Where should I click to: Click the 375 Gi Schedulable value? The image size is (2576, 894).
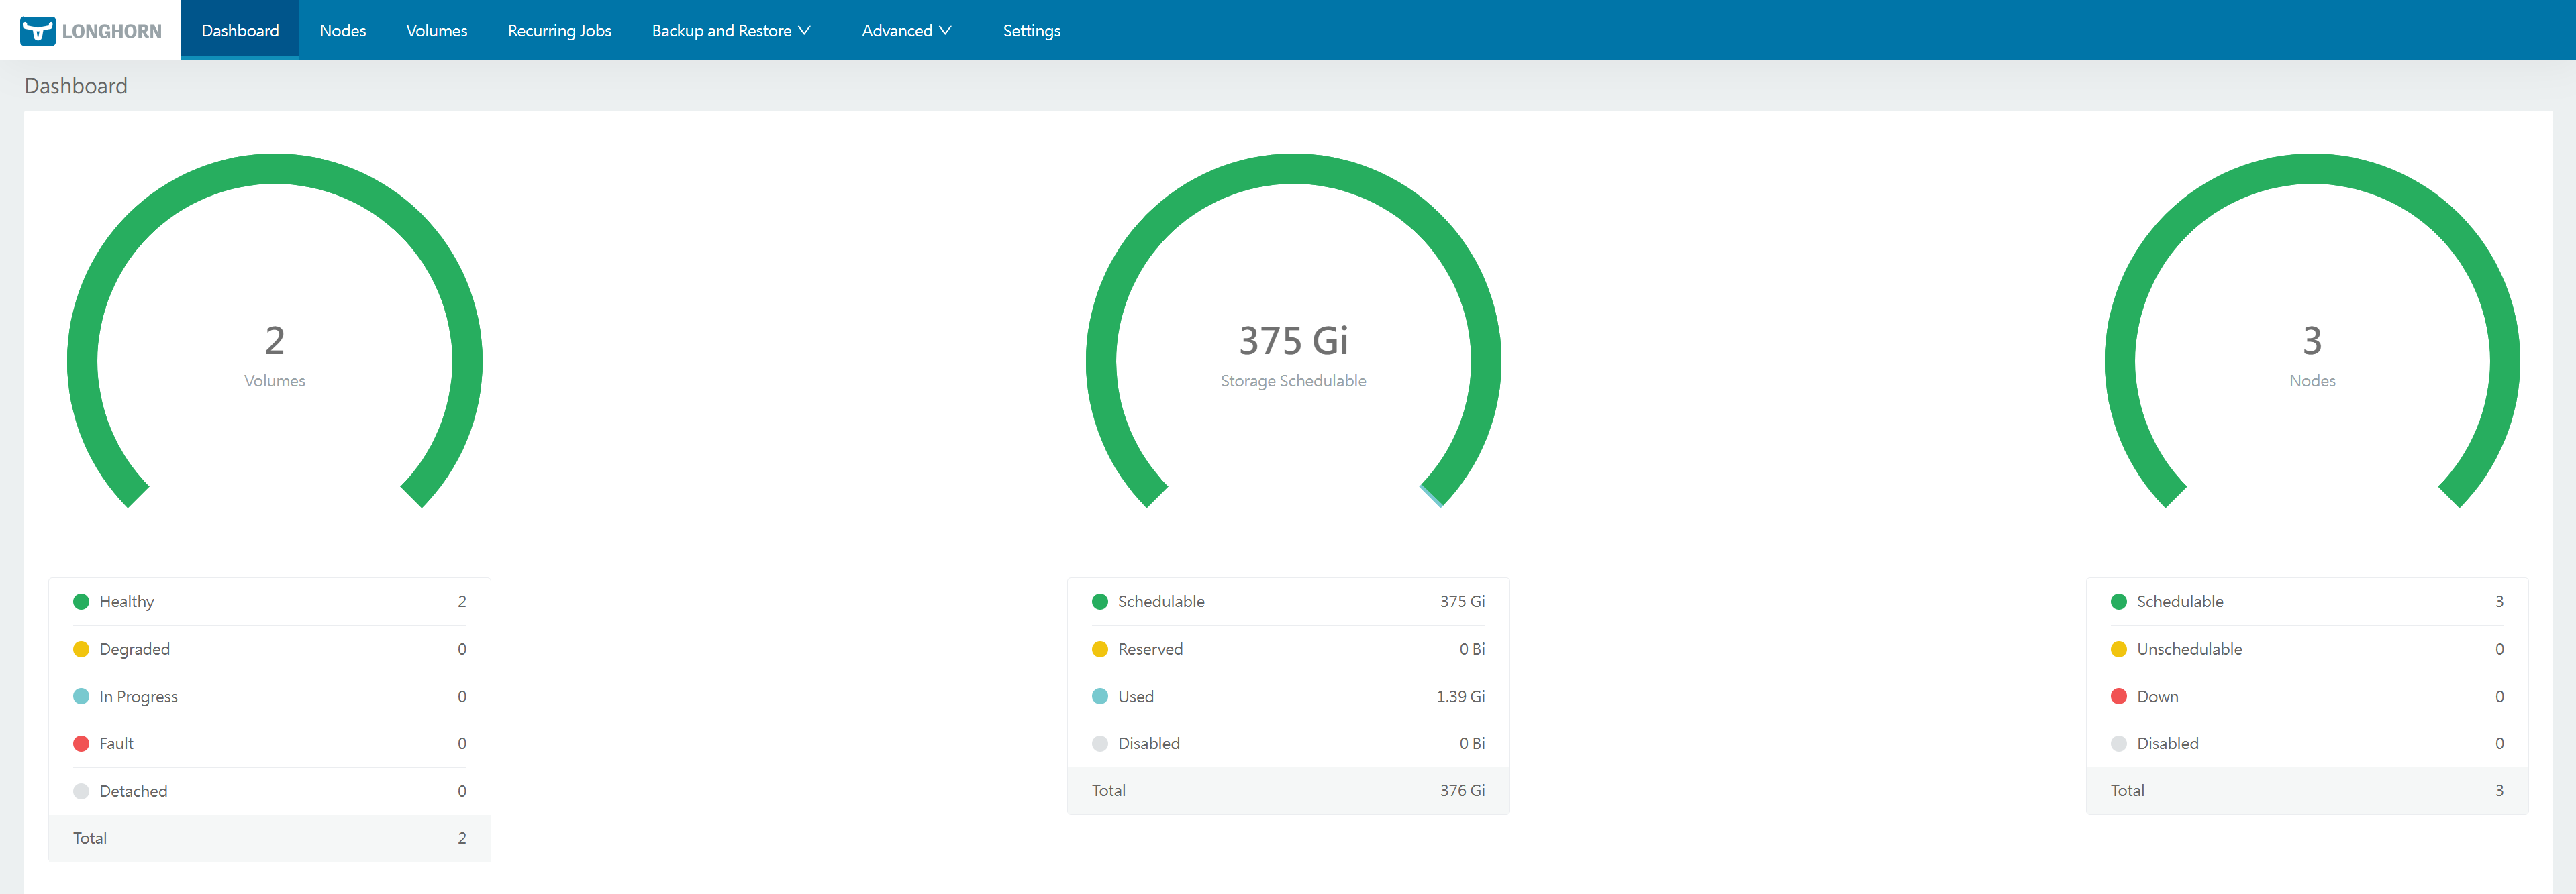(x=1462, y=602)
